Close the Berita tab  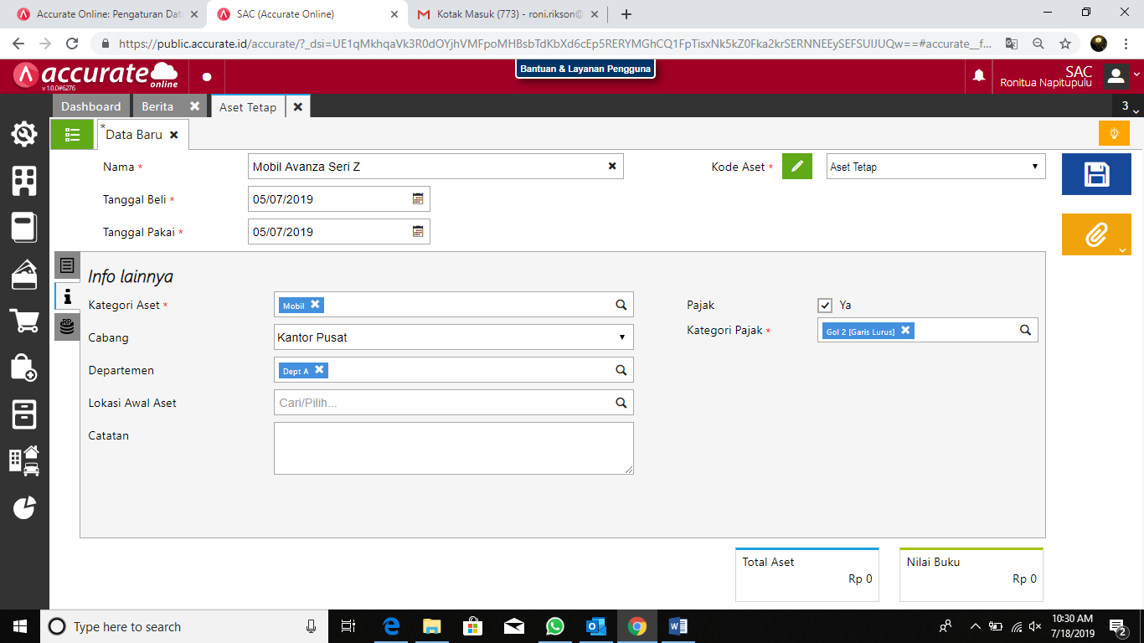(194, 106)
